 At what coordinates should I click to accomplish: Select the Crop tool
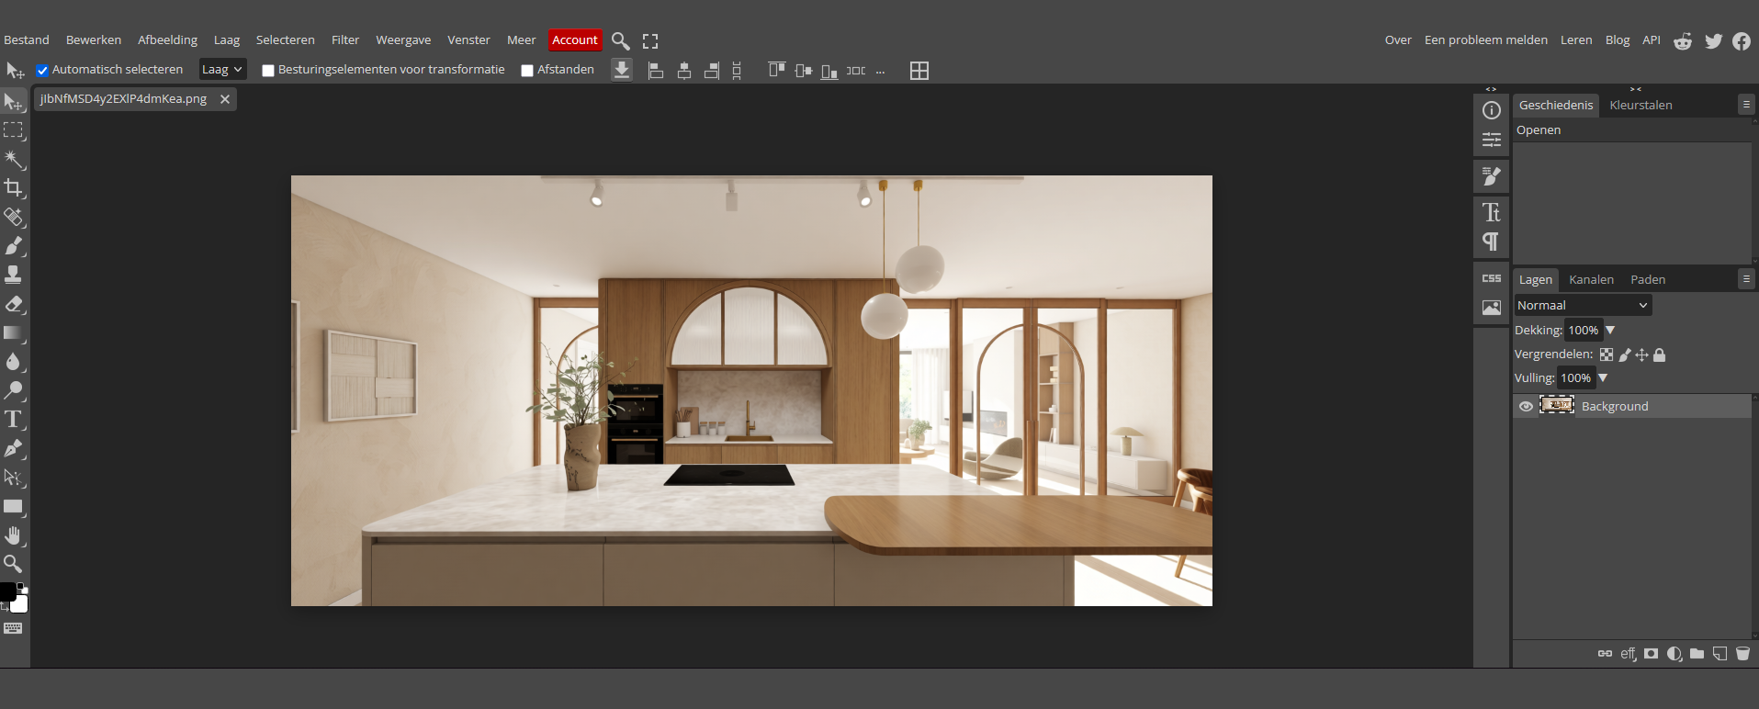click(13, 188)
